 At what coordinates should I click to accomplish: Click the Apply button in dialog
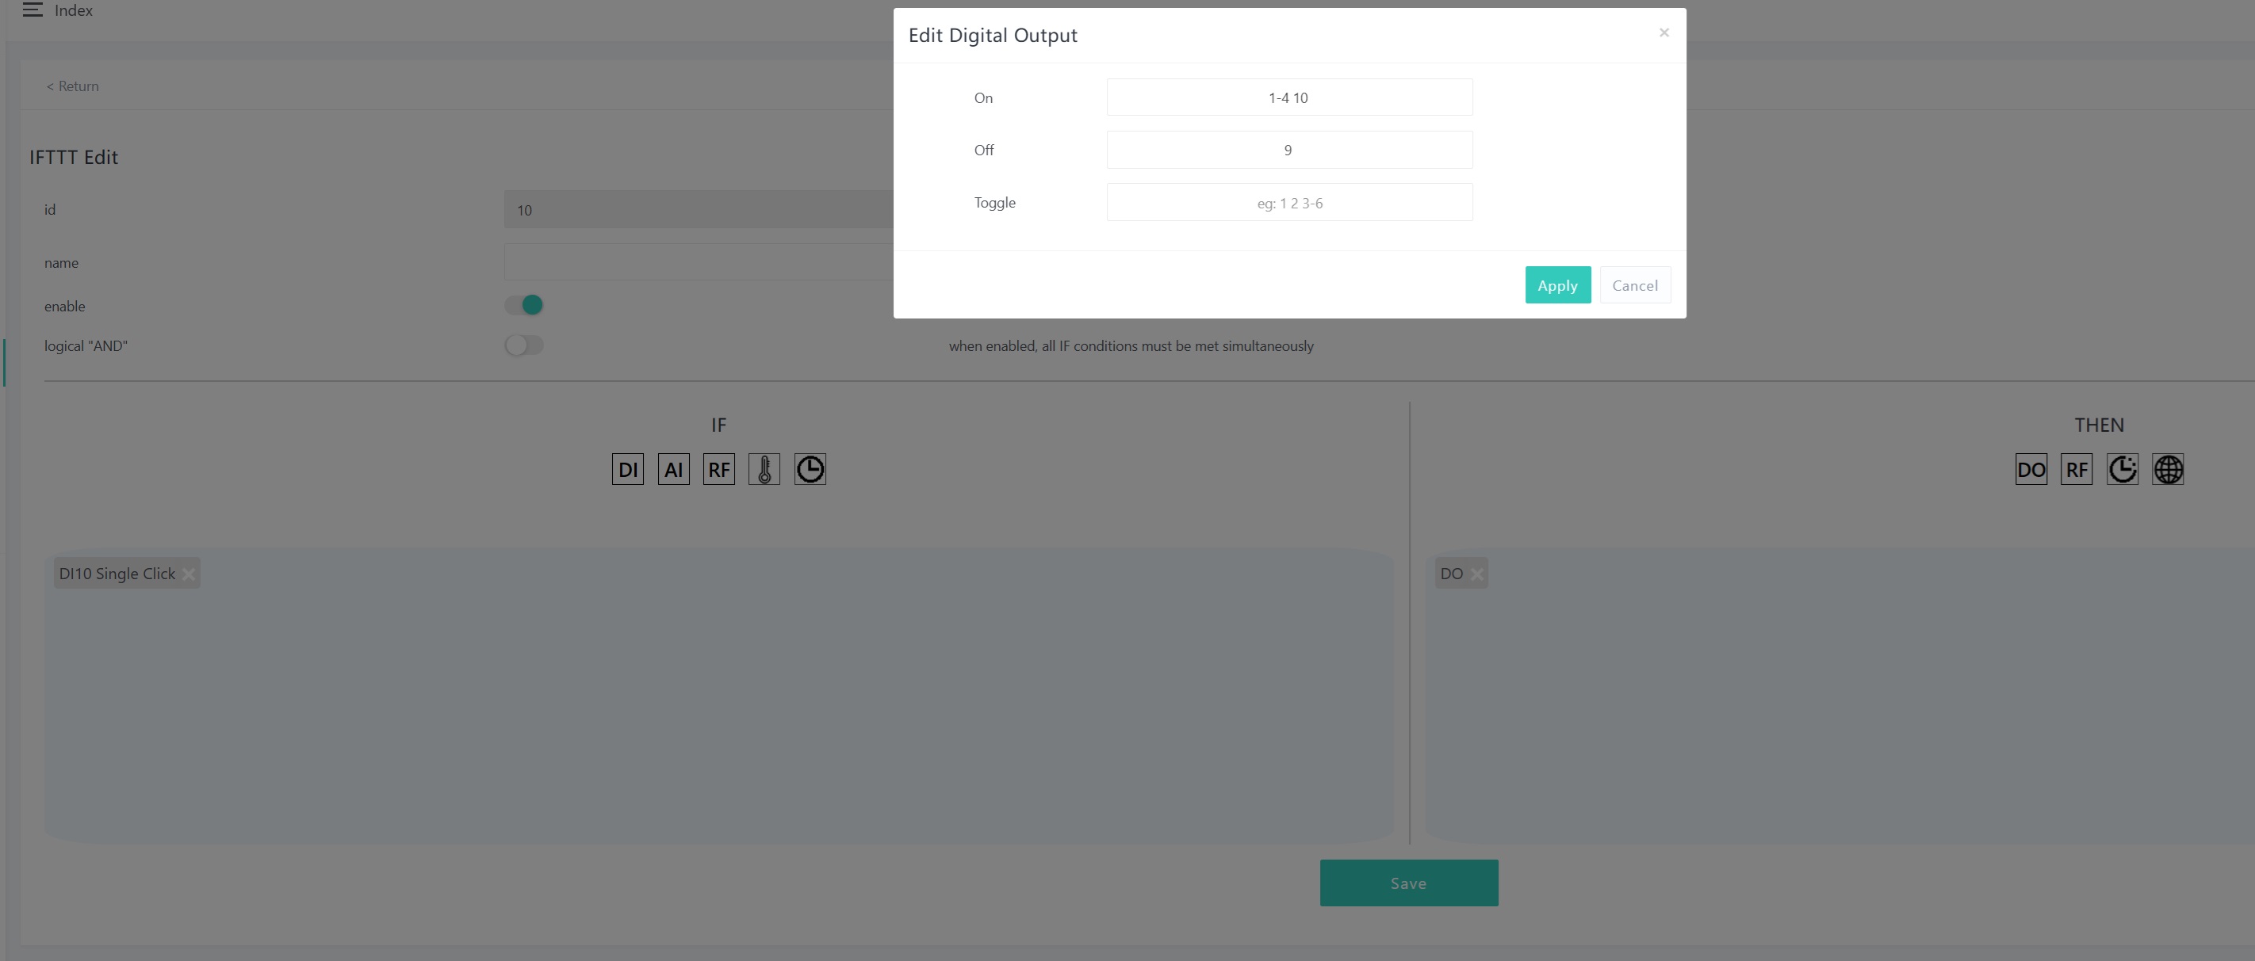(x=1556, y=285)
